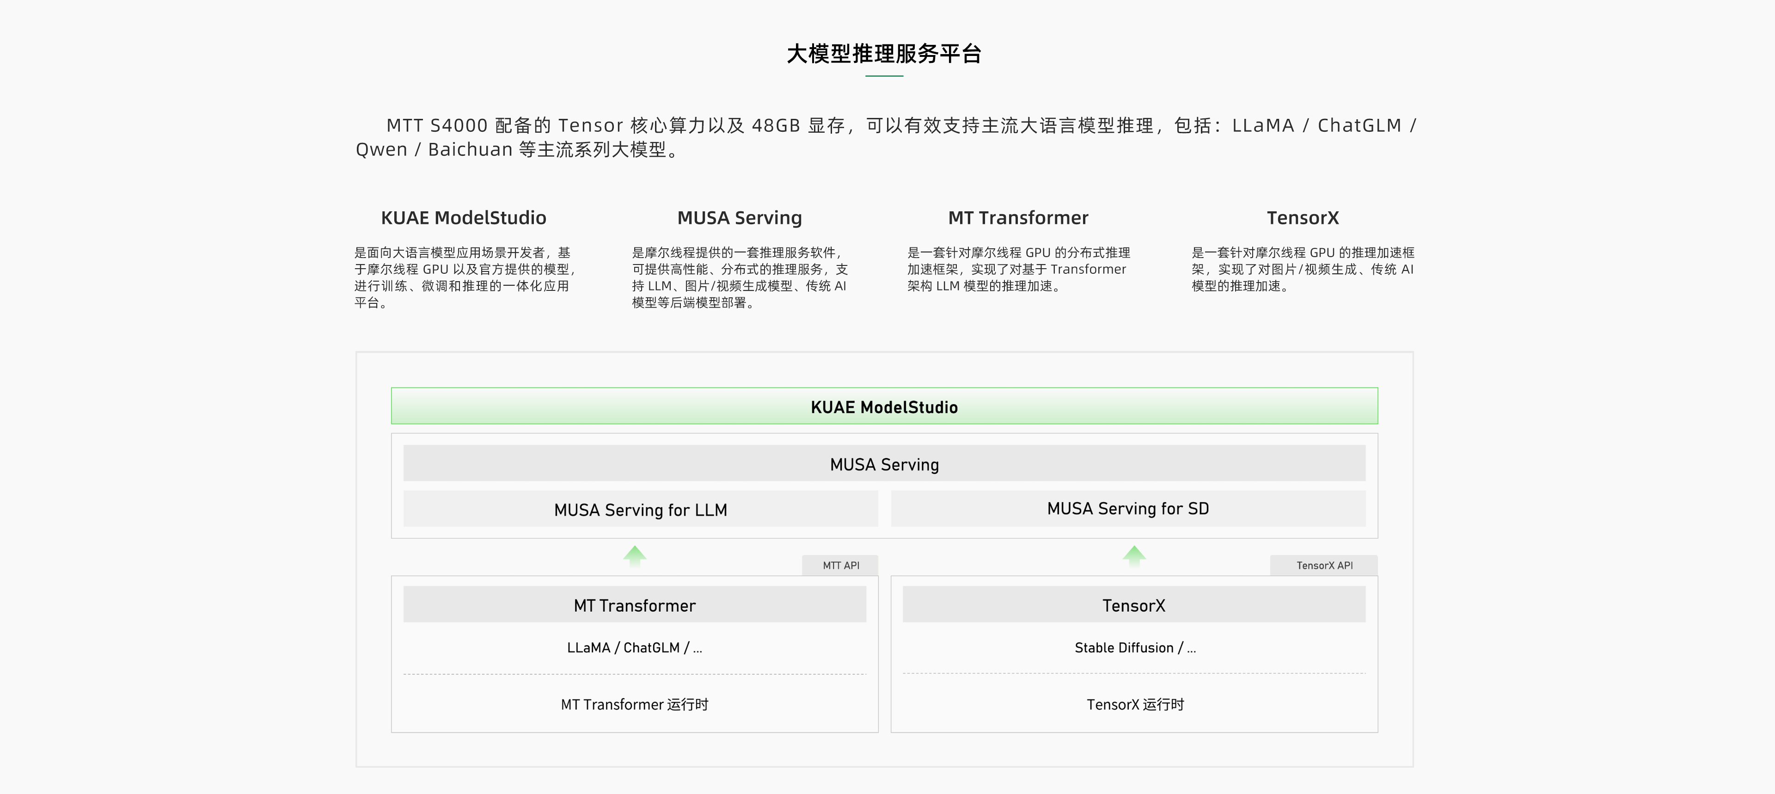Click the MUSA Serving description paragraph
Viewport: 1775px width, 794px height.
click(x=740, y=277)
